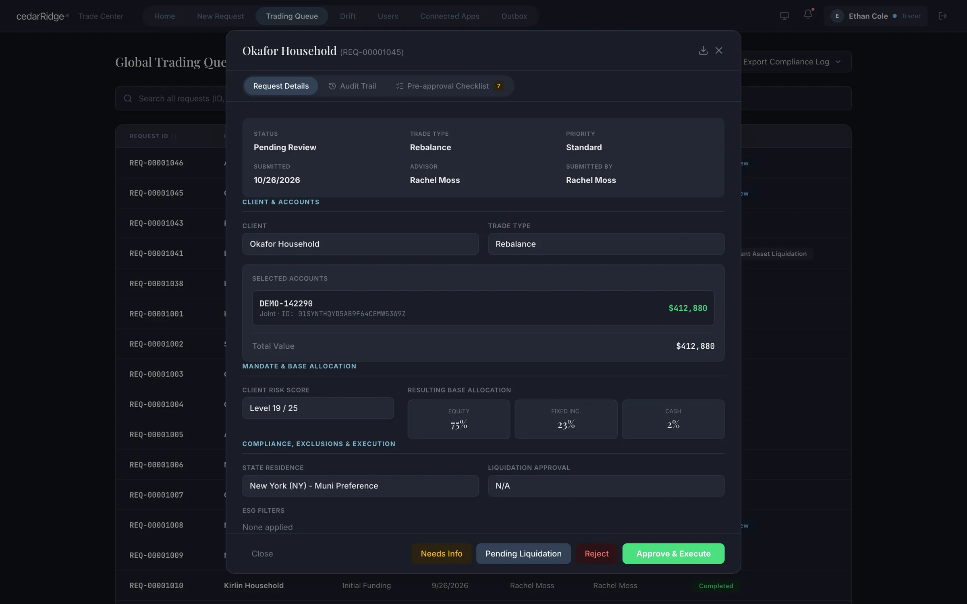
Task: Click the sign-out icon in header
Action: (x=943, y=16)
